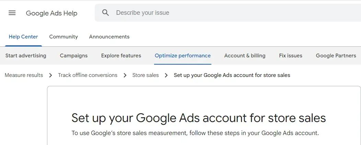Click the search magnifier icon
The width and height of the screenshot is (361, 145).
coord(105,13)
